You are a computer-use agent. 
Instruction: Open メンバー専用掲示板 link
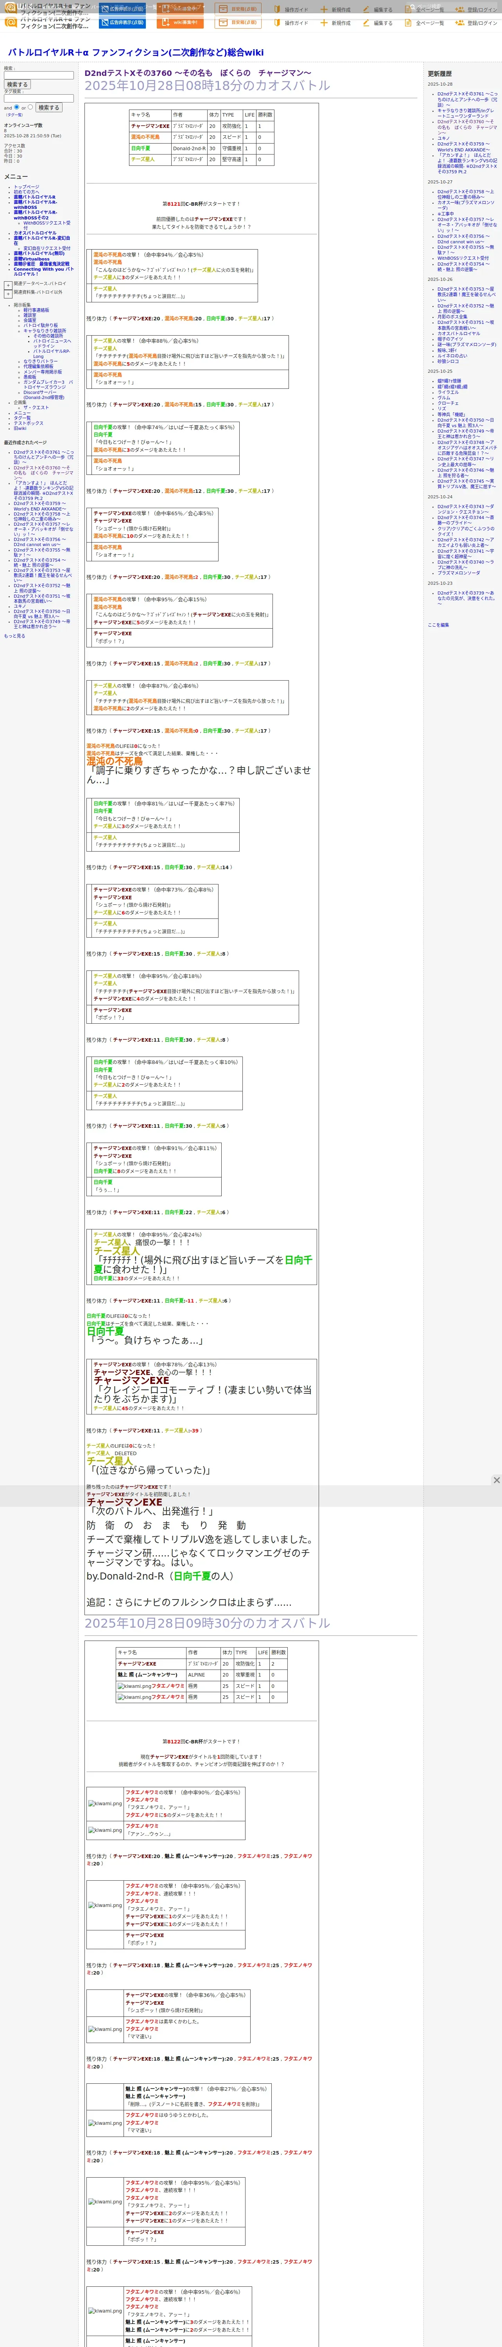click(x=43, y=372)
